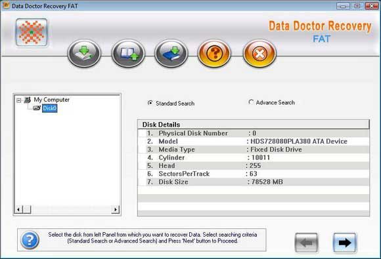Viewport: 381px width, 259px height.
Task: Open help via orange question mark icon
Action: [x=215, y=54]
